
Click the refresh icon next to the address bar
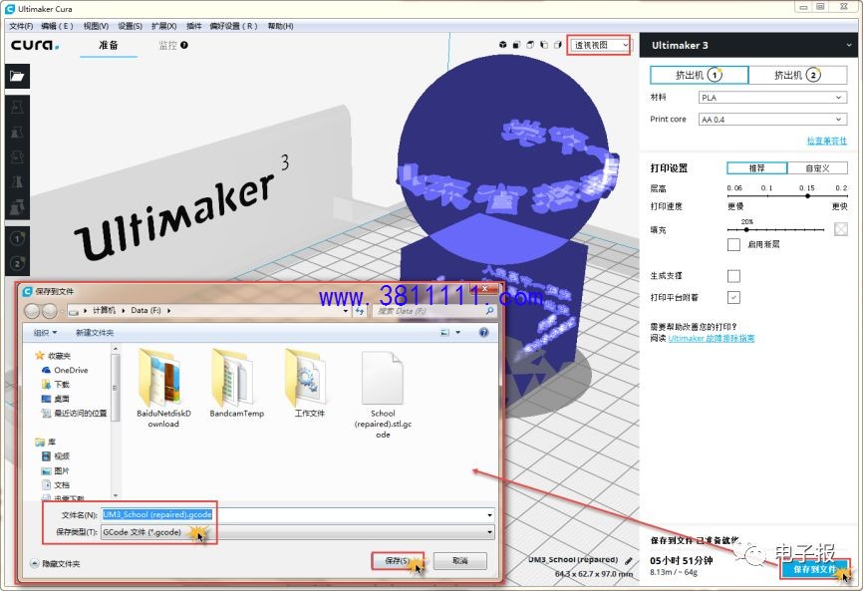[360, 311]
